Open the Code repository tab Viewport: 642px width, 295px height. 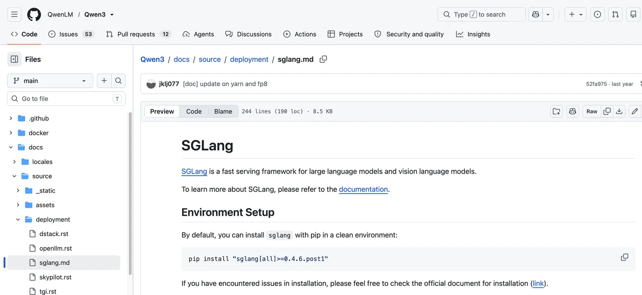coord(24,34)
